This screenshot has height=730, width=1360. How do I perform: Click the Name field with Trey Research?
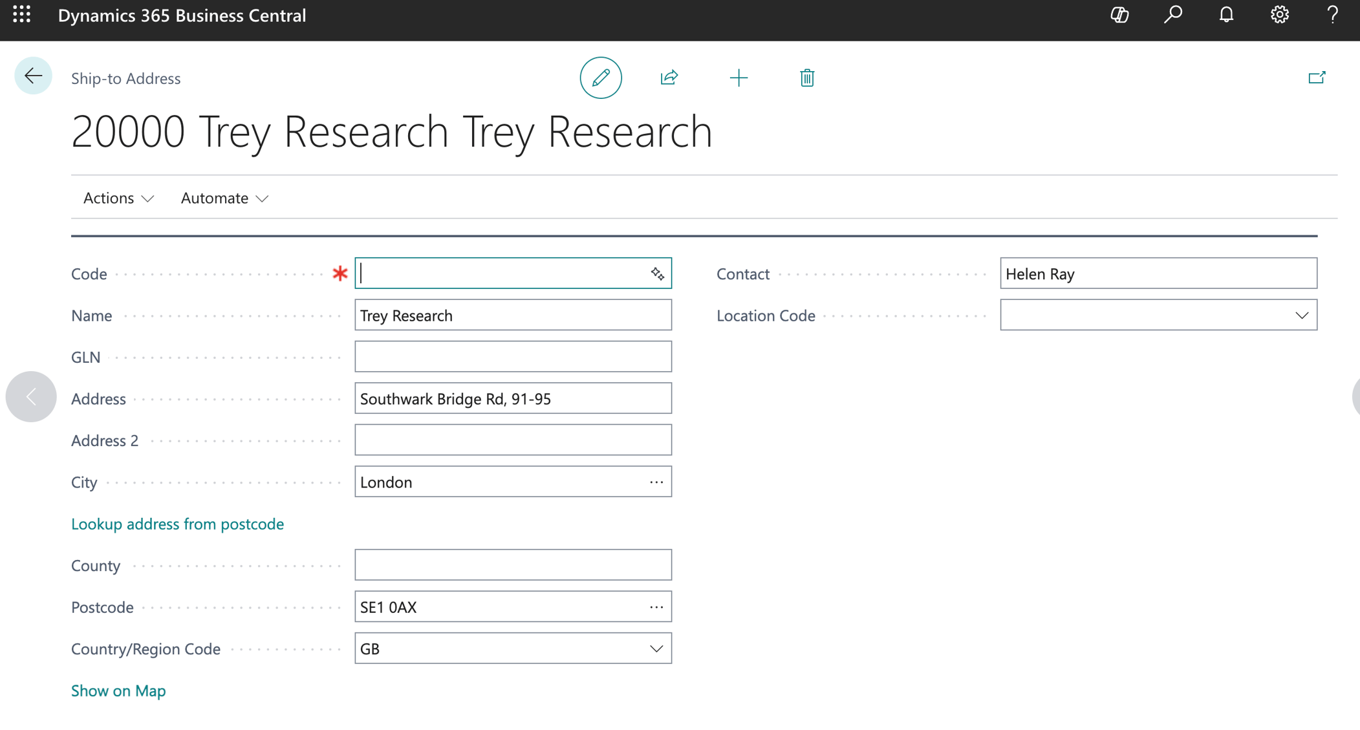coord(513,315)
